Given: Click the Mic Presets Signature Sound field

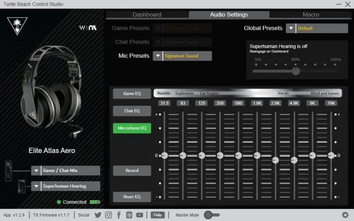Looking at the screenshot, I should (x=187, y=56).
